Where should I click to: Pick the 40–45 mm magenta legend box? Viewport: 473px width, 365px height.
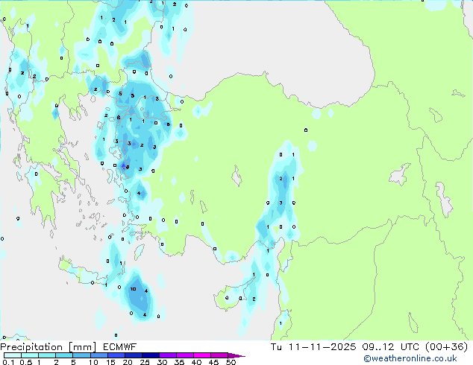202,355
